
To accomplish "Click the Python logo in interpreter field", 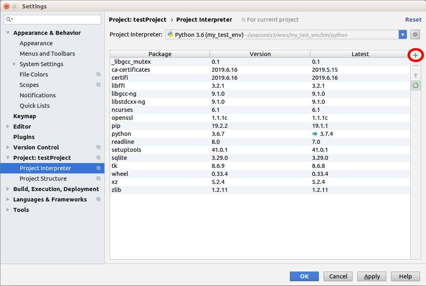I will (x=171, y=35).
